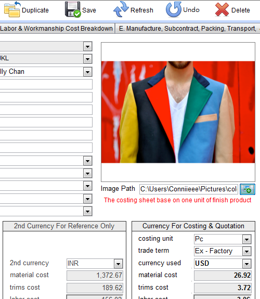Expand the dropdown showing Chan name
The image size is (260, 299).
(87, 72)
